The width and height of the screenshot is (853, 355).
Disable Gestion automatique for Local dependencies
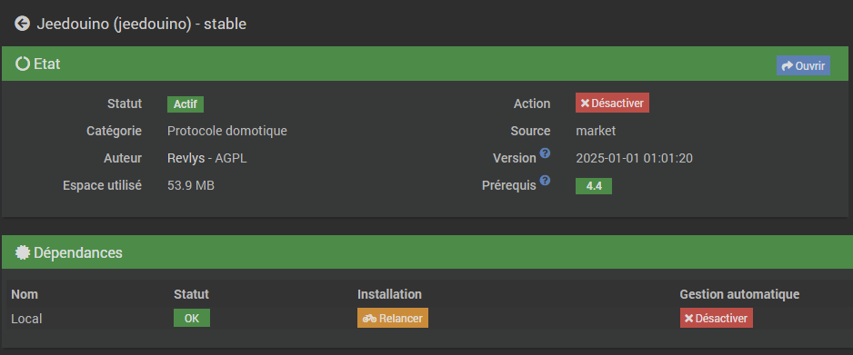pos(716,318)
